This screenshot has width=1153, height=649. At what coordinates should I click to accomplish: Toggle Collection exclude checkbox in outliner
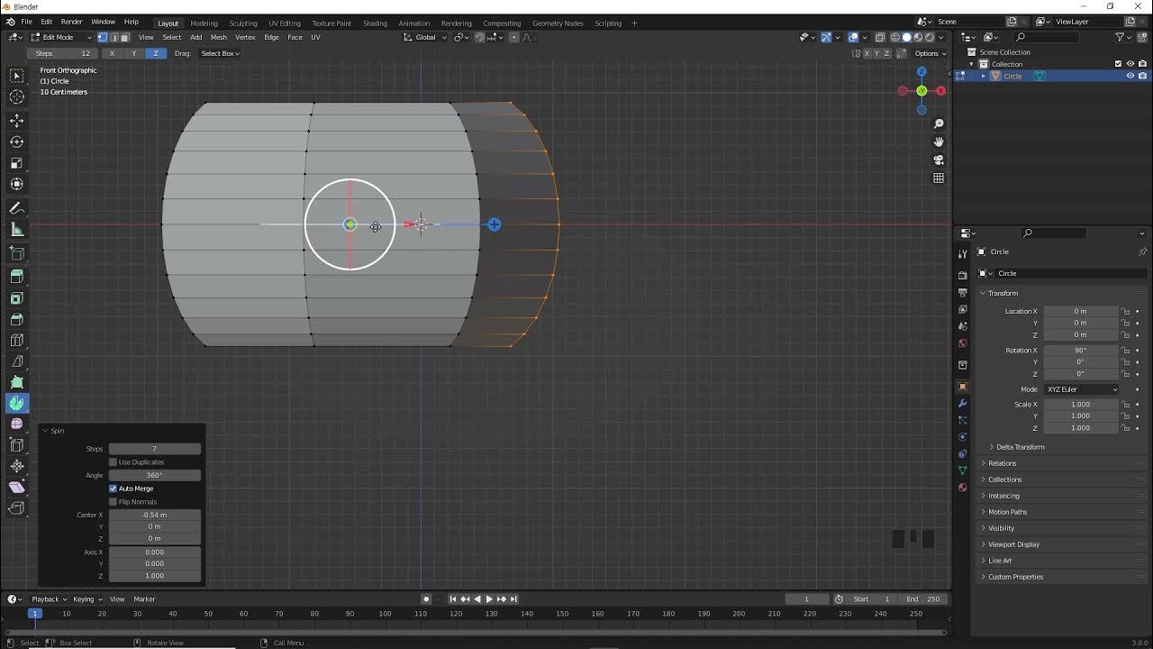pyautogui.click(x=1119, y=64)
